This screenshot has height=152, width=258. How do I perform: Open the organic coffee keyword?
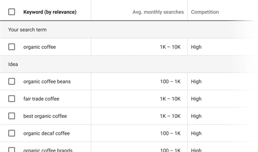point(40,47)
